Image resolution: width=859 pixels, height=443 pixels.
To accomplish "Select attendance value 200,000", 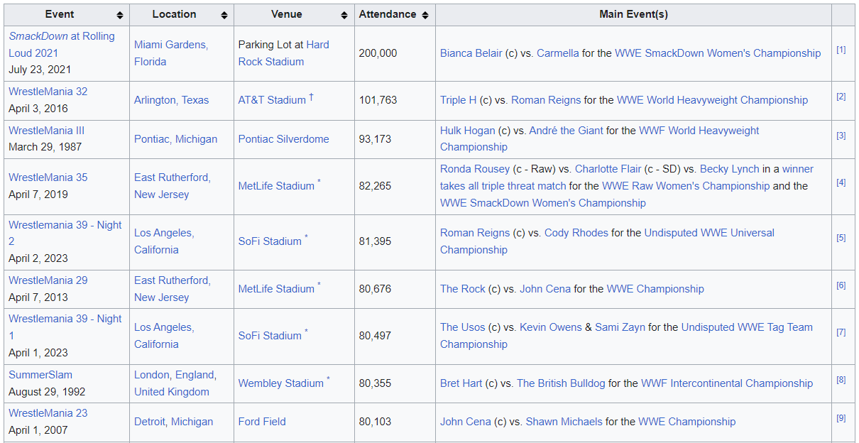I will 378,53.
